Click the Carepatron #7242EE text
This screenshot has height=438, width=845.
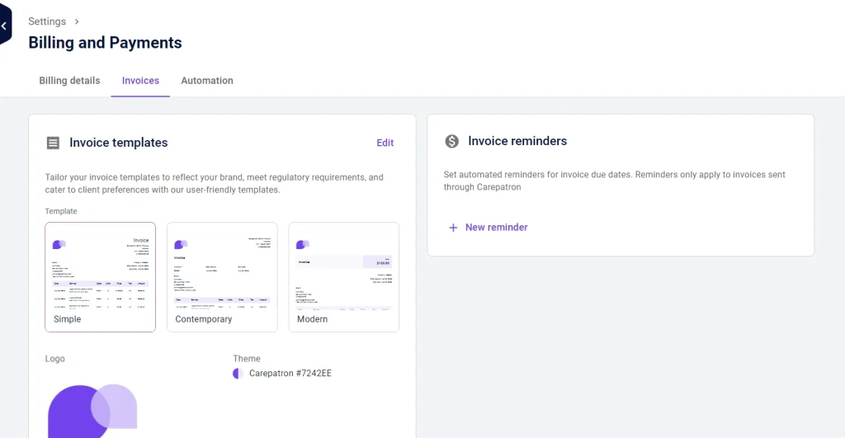[290, 374]
